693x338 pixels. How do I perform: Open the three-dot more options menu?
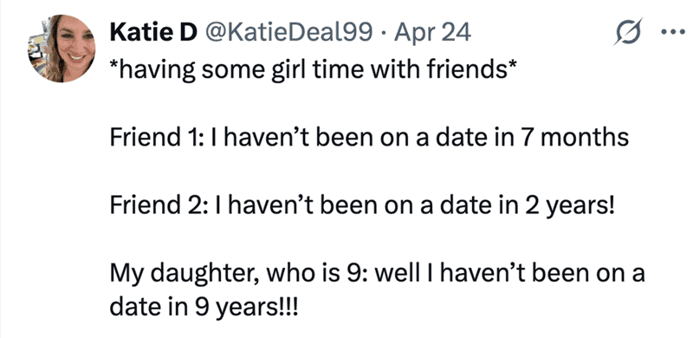pos(675,32)
